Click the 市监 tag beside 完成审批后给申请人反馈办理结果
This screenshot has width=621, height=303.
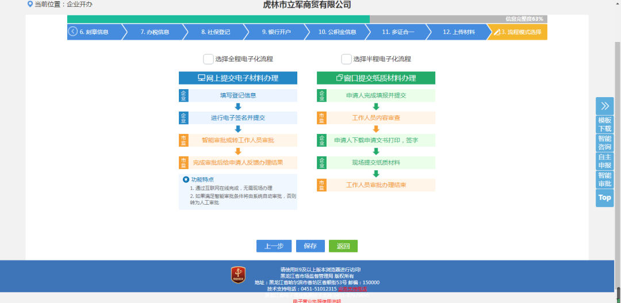coord(183,162)
